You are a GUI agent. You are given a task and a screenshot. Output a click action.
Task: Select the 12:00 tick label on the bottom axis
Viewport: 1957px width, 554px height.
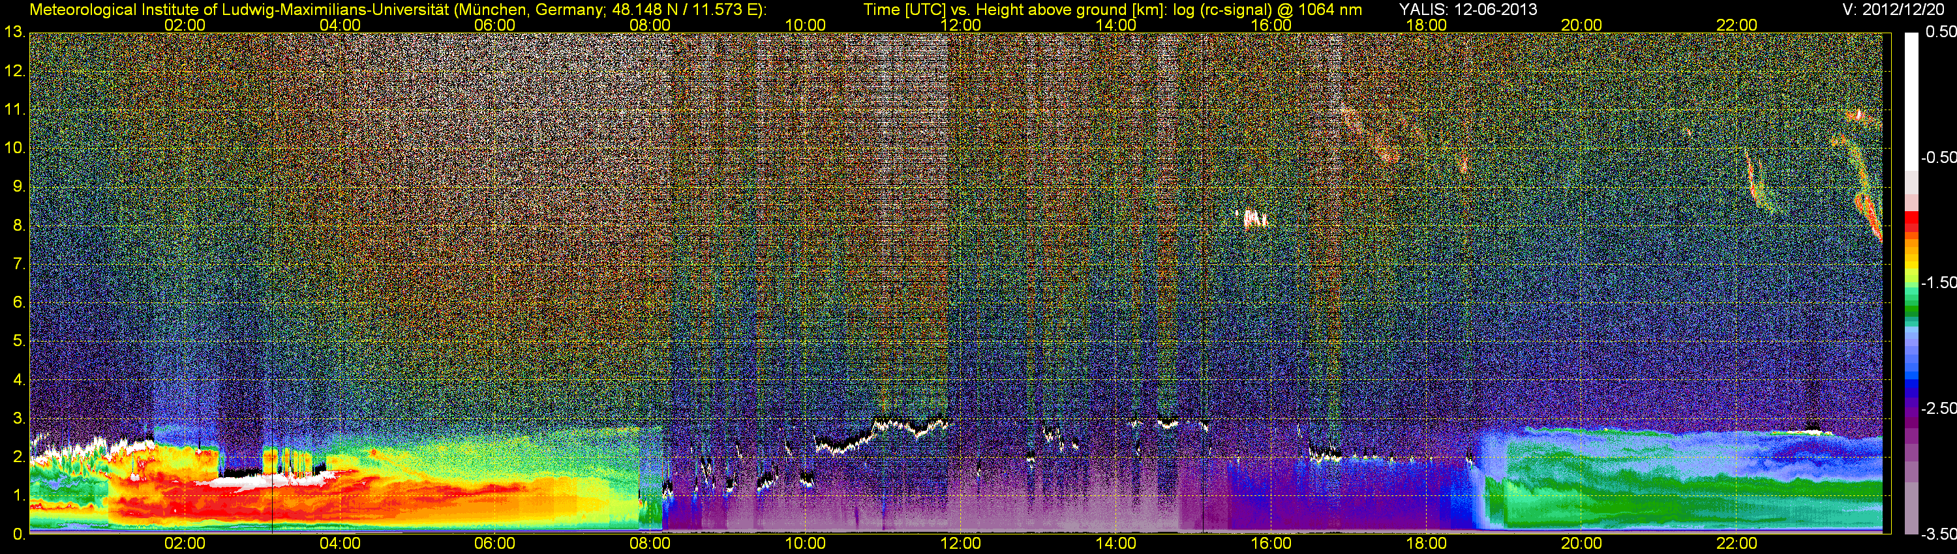click(x=960, y=544)
